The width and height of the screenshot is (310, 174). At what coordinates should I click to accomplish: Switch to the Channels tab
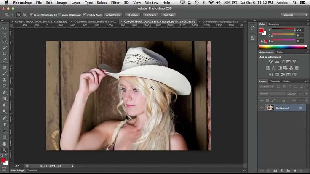(275, 81)
